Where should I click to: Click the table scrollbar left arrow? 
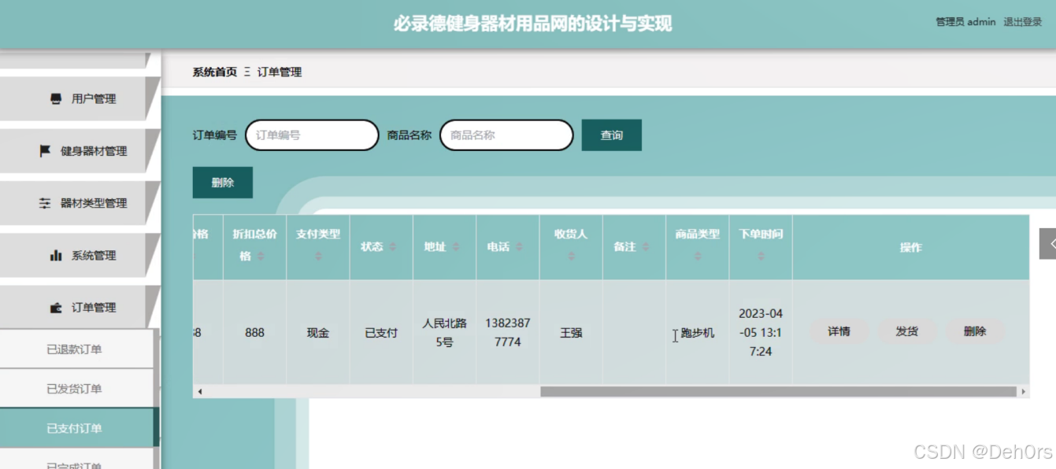click(x=200, y=391)
